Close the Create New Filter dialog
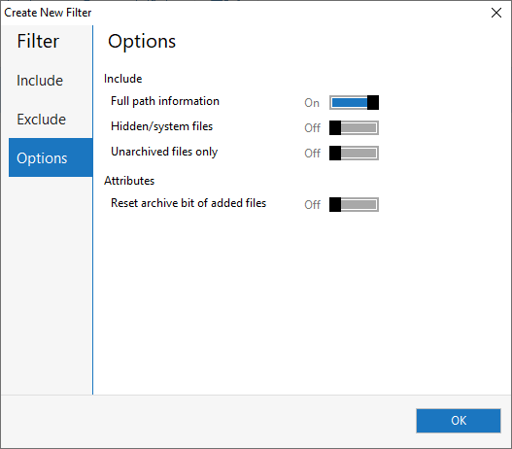Screen dimensions: 512x449 (x=496, y=13)
